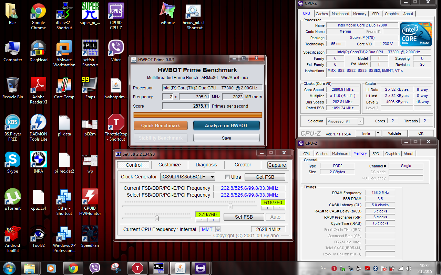Open the Creator tab in SetFSB

pos(243,165)
